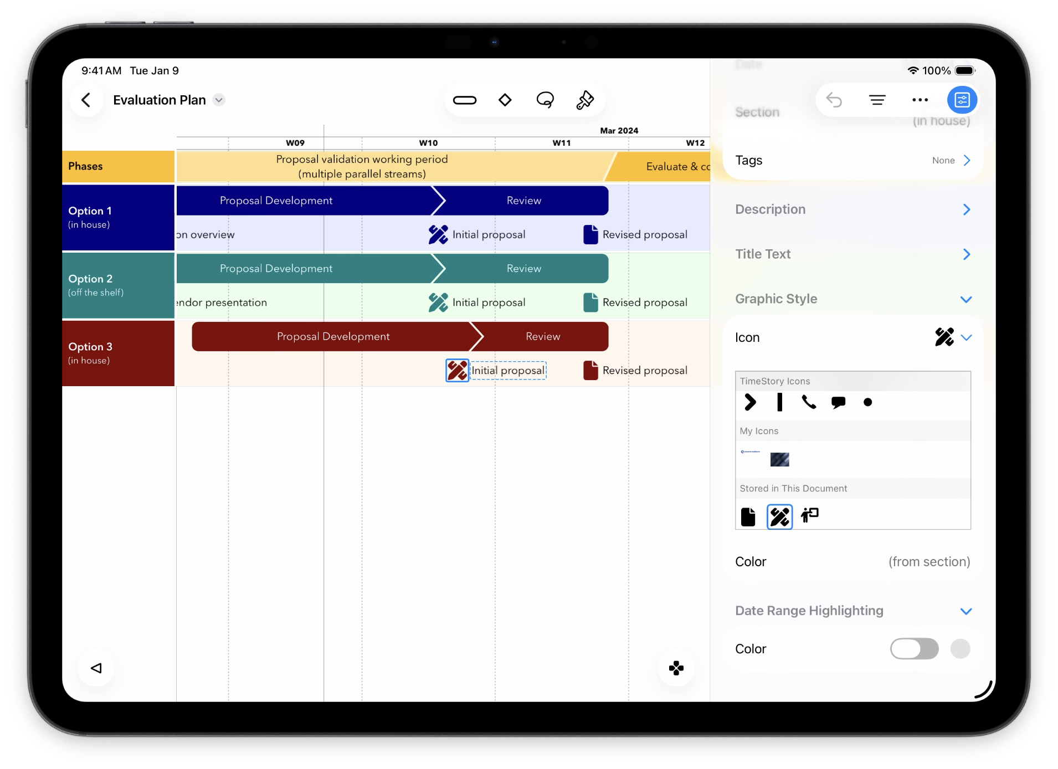The height and width of the screenshot is (769, 1058).
Task: Select the speech bubble from TimeStory Icons
Action: pos(838,403)
